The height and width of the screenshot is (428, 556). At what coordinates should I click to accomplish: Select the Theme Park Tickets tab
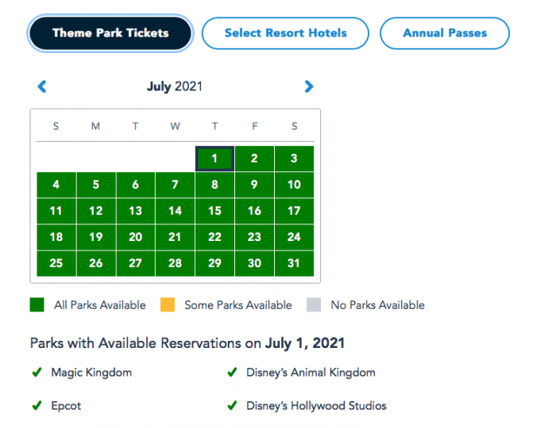click(110, 33)
